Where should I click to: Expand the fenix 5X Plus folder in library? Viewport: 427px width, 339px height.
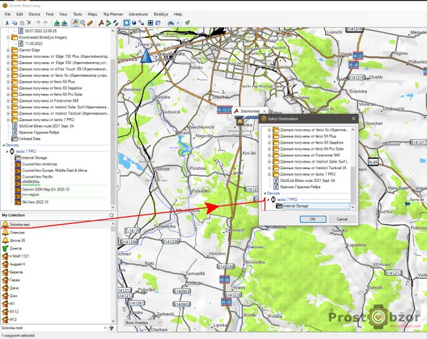8,82
